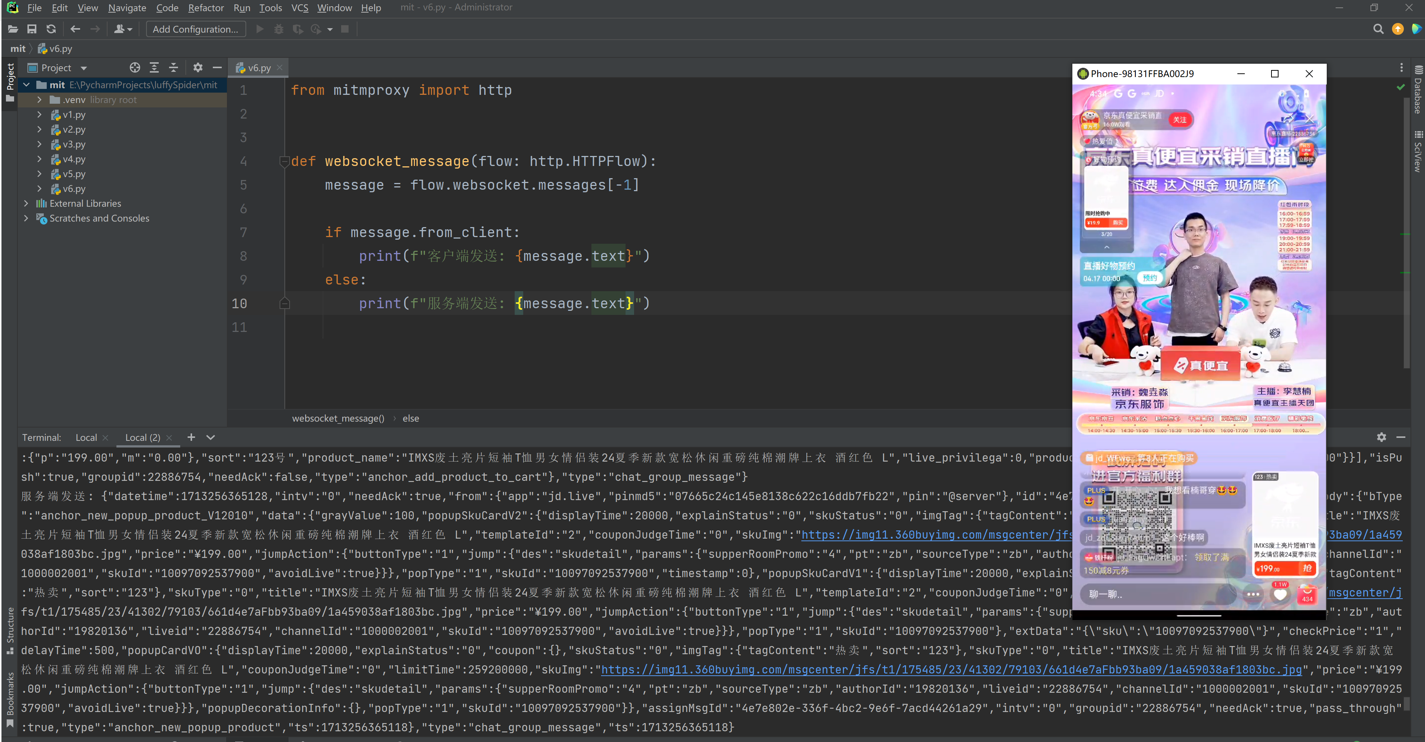
Task: Expand v3.py tree node
Action: [39, 144]
